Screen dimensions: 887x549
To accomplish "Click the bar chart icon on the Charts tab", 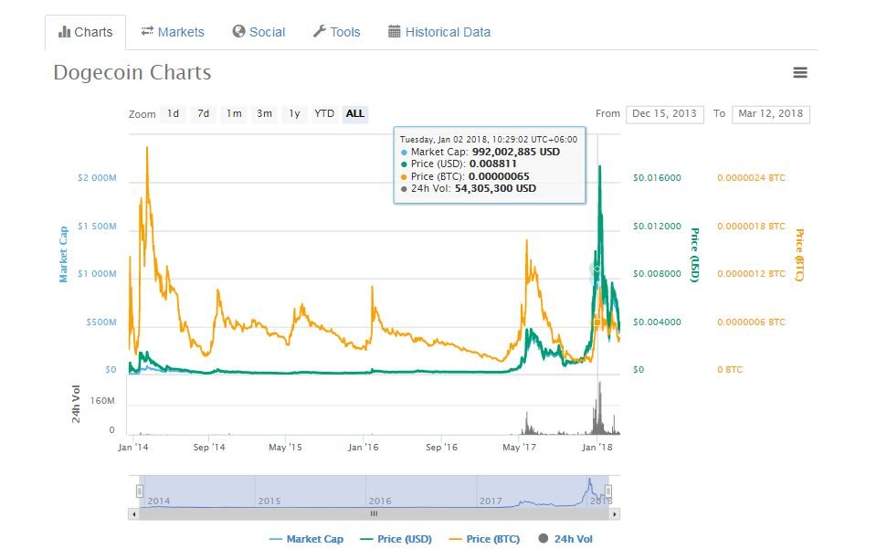I will (x=65, y=32).
